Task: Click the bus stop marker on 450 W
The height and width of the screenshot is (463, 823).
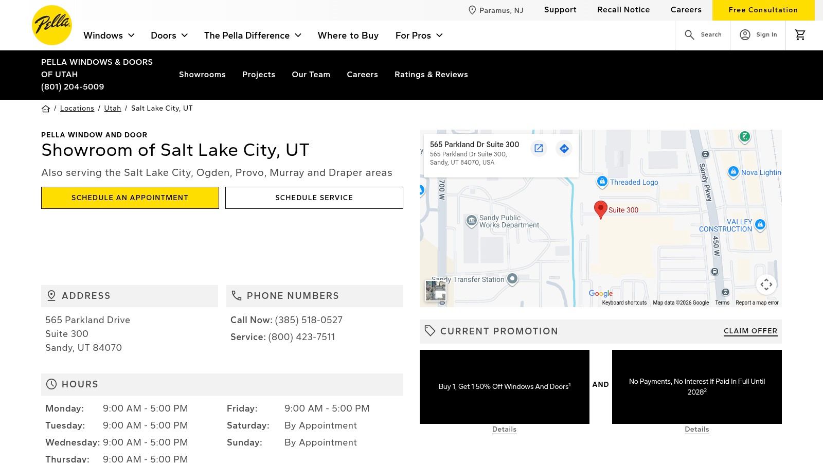Action: 714,271
